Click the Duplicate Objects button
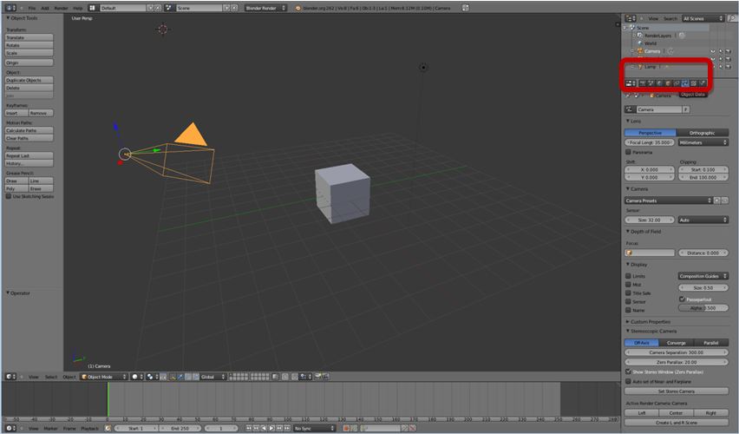Image resolution: width=739 pixels, height=434 pixels. 29,80
